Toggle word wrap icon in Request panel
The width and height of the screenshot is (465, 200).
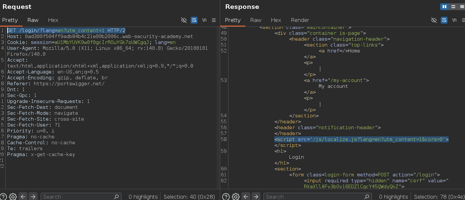[x=194, y=20]
